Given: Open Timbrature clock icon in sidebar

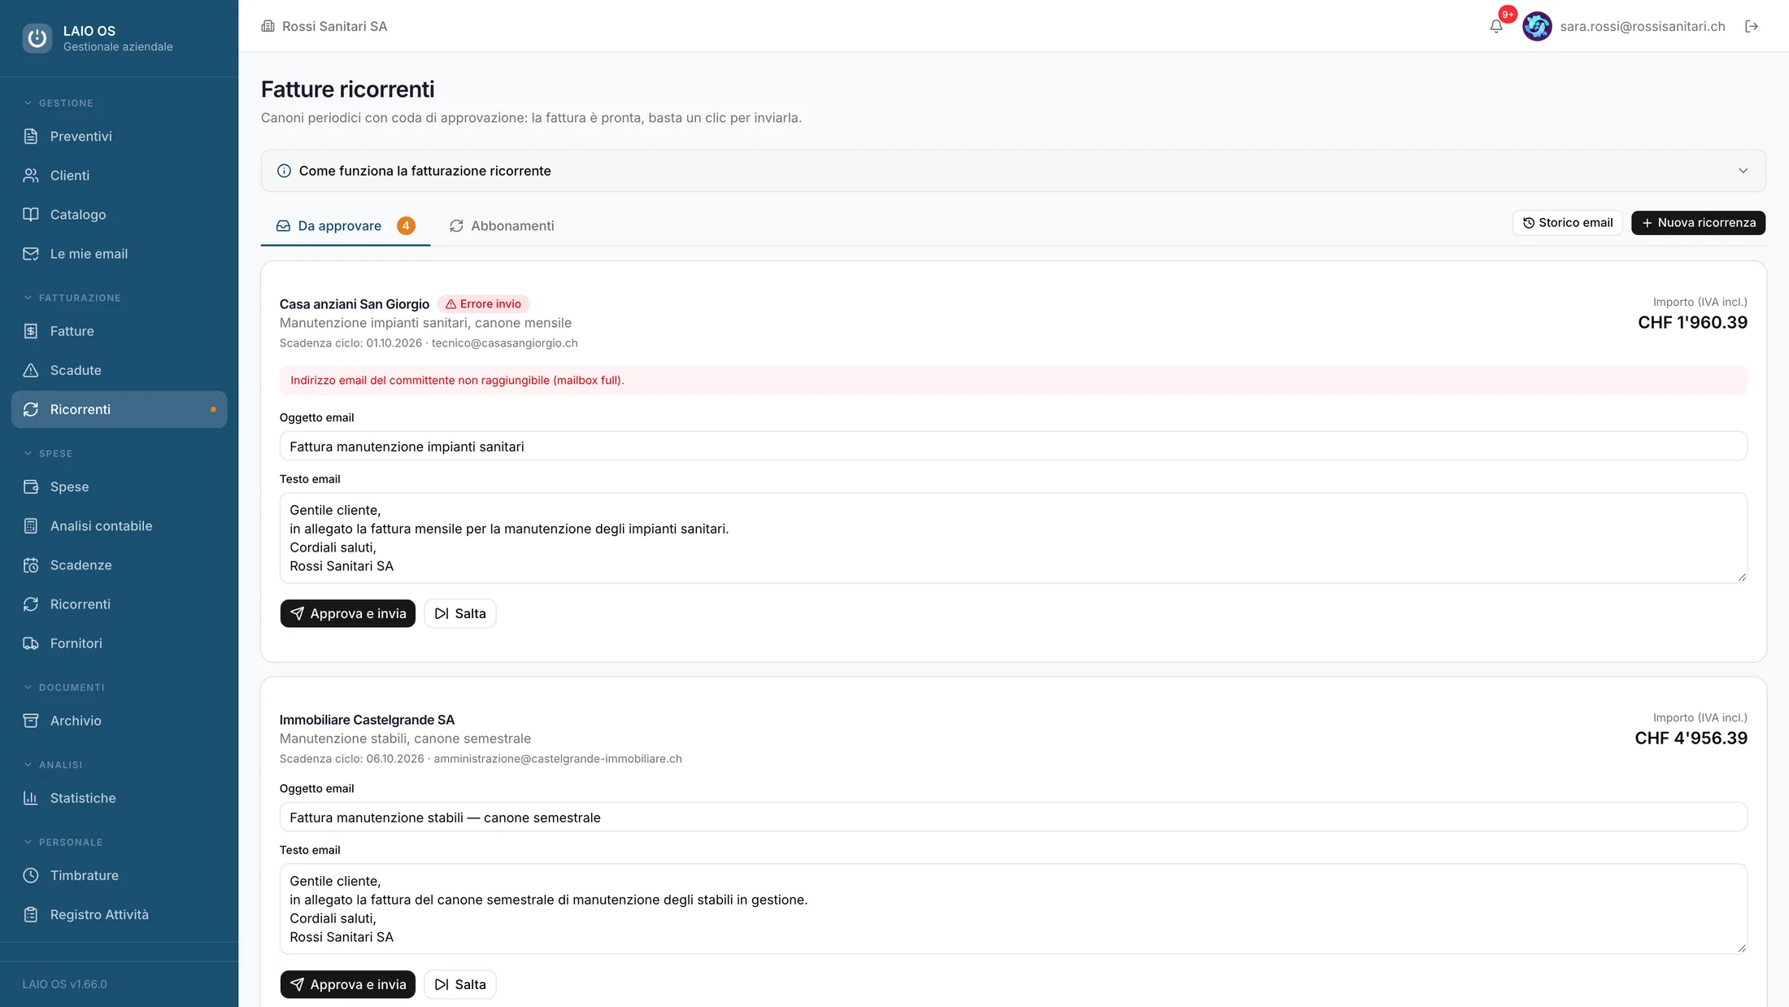Looking at the screenshot, I should pyautogui.click(x=31, y=875).
